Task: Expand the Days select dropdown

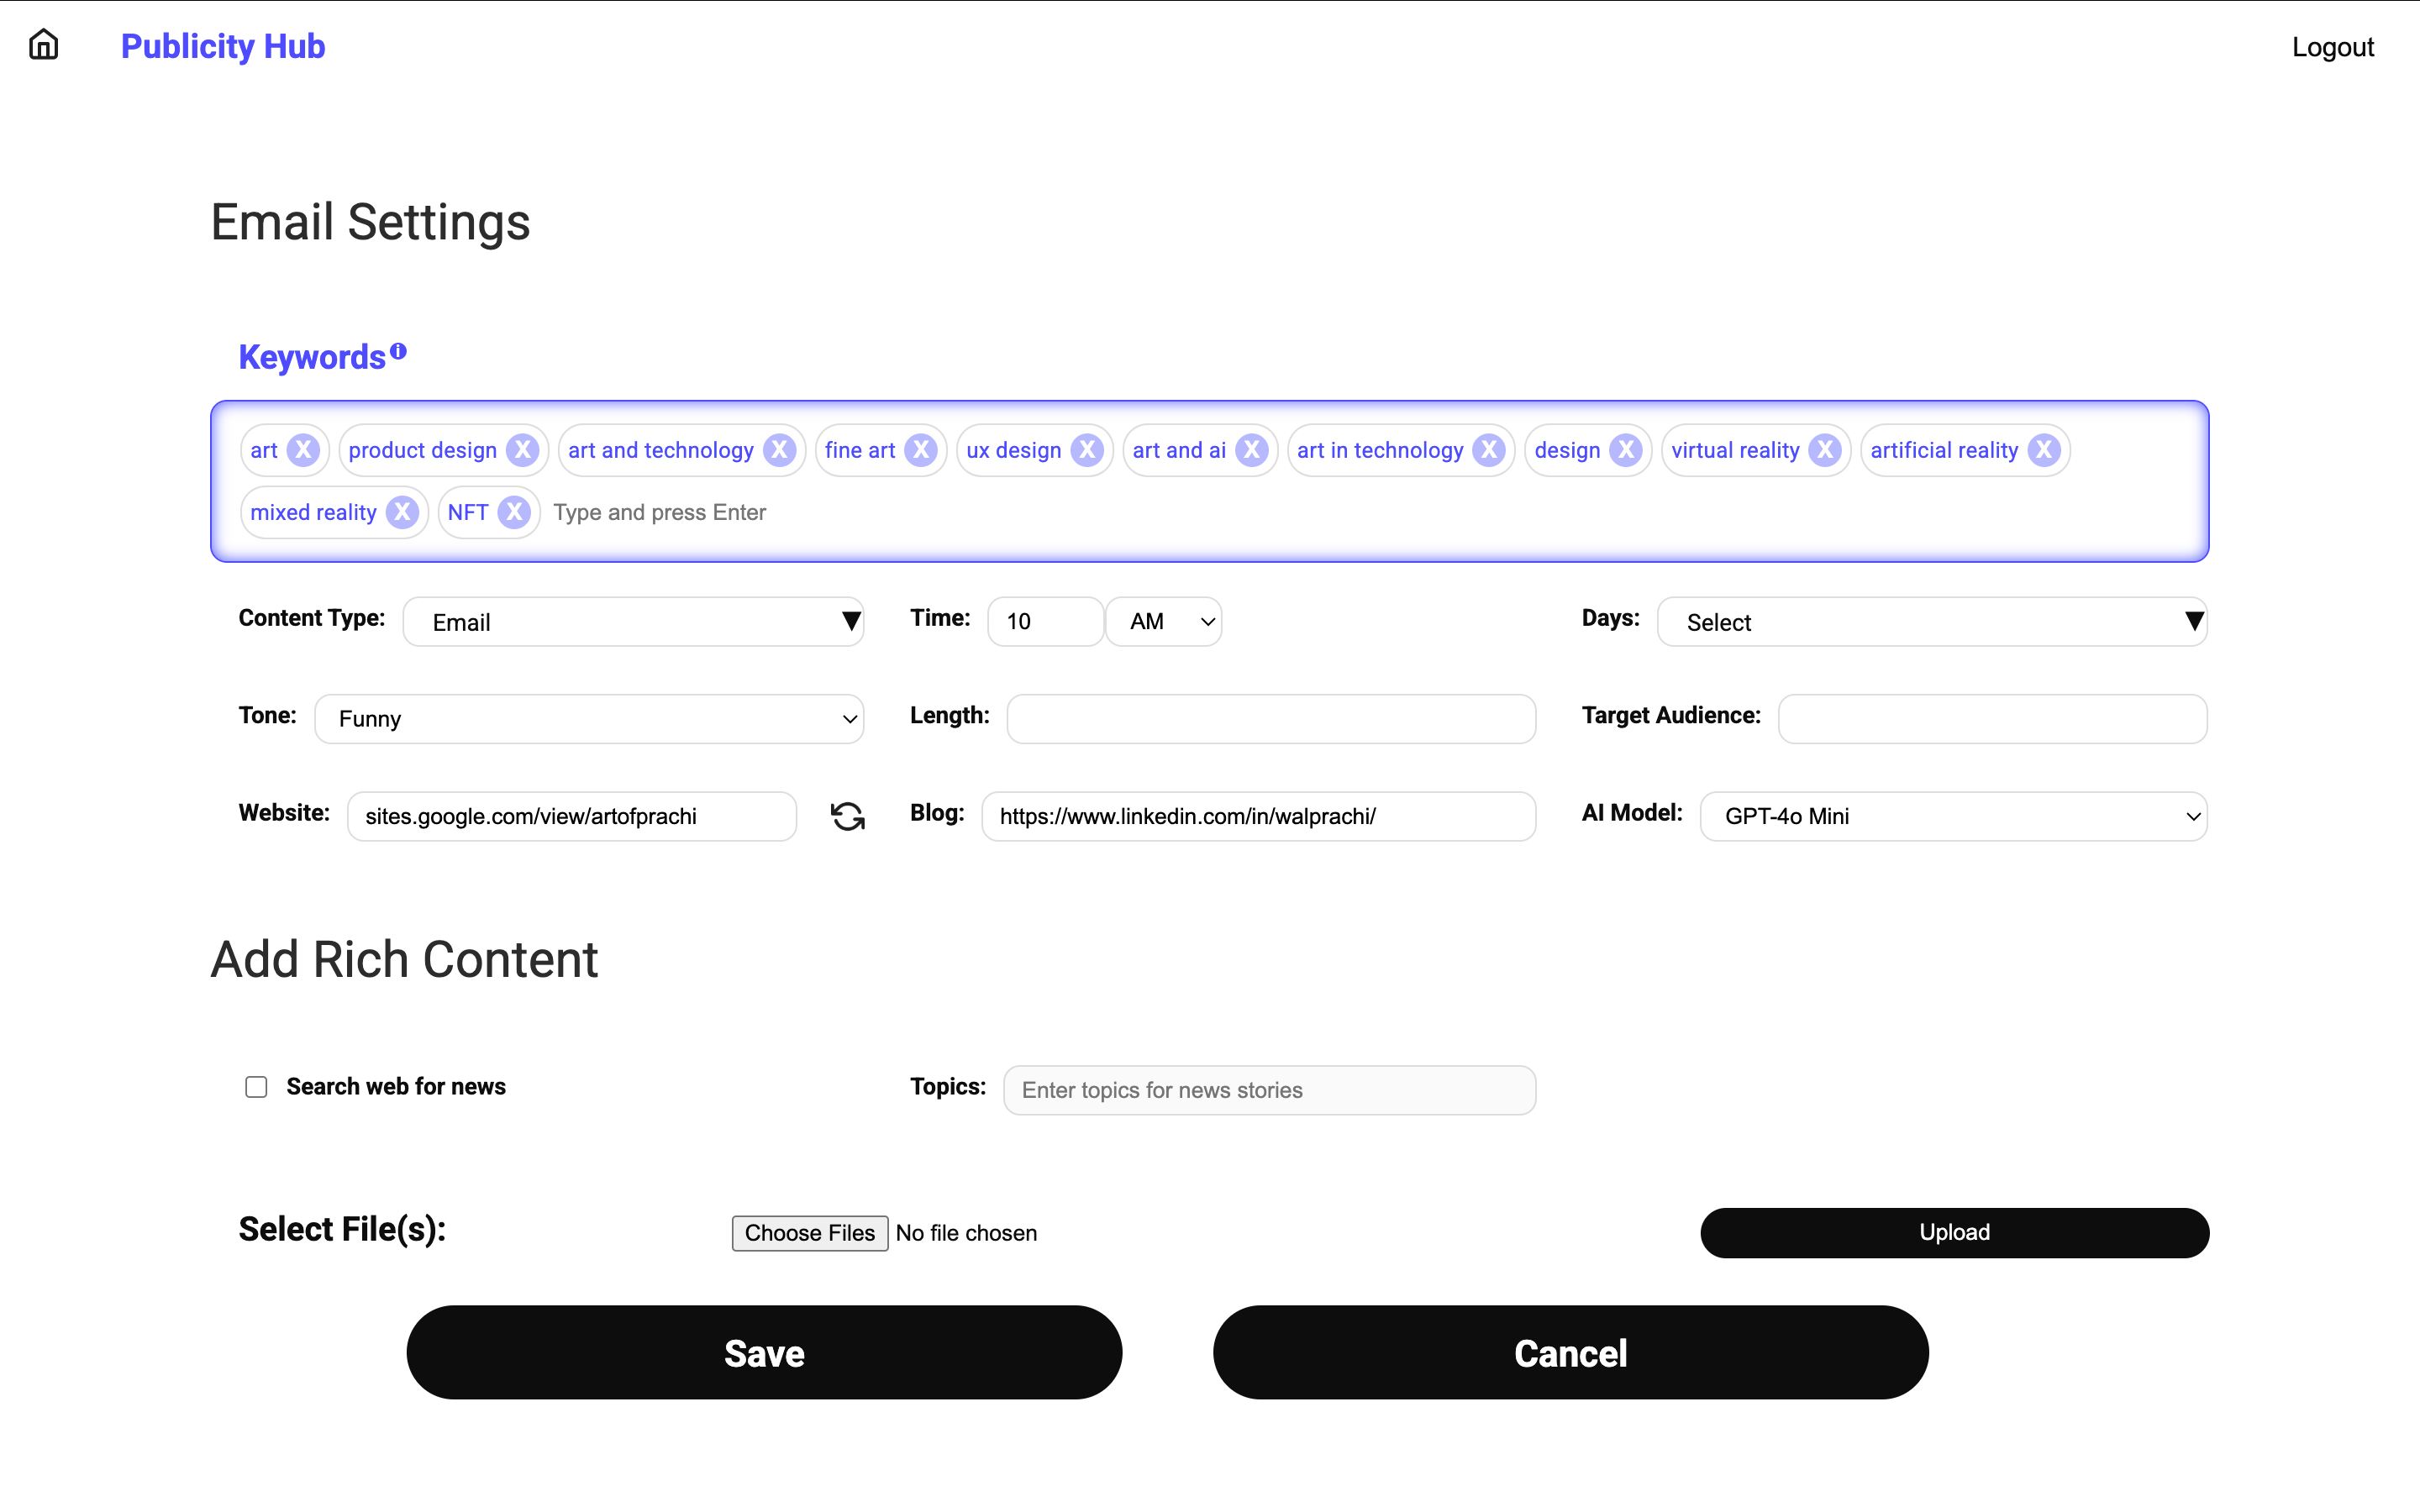Action: click(x=1931, y=622)
